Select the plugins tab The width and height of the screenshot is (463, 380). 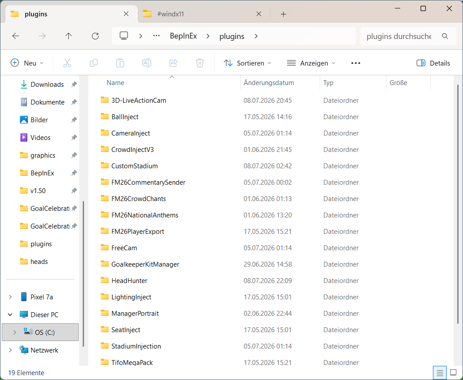click(72, 14)
